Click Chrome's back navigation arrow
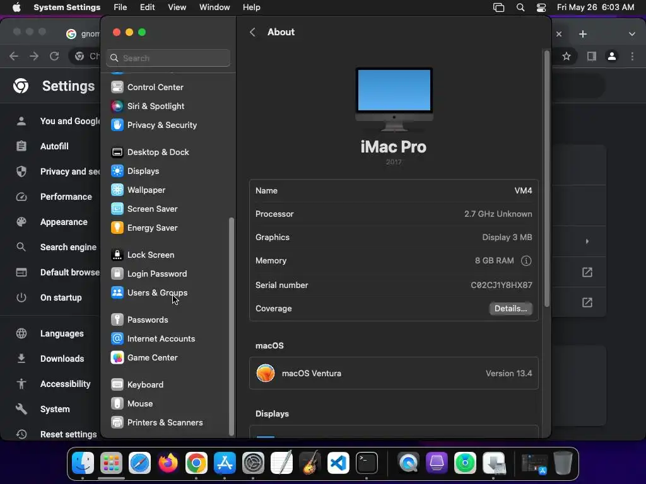This screenshot has width=646, height=484. [x=14, y=56]
